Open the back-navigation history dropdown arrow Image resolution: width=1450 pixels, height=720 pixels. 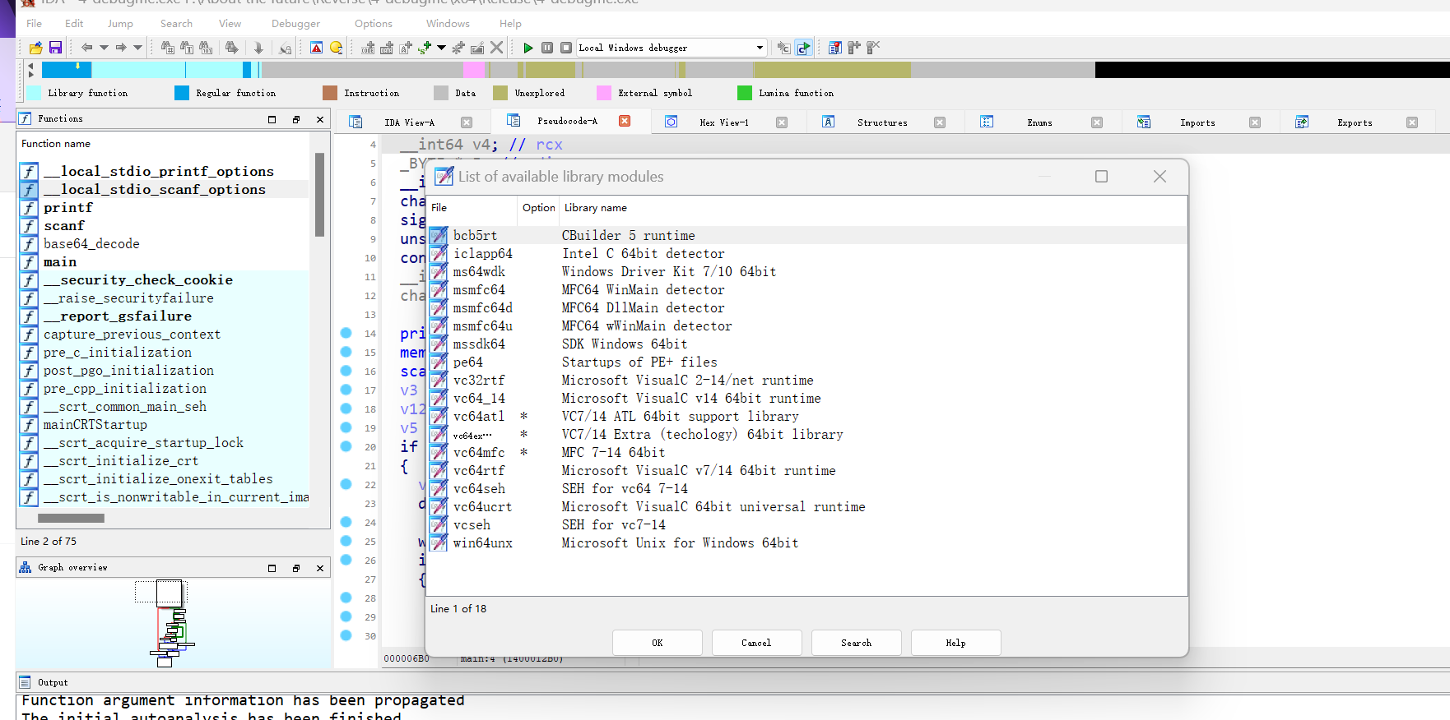click(104, 48)
